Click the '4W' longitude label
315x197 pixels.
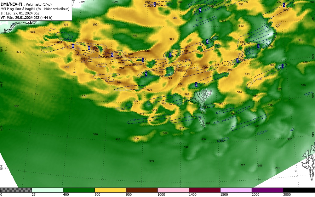point(246,2)
